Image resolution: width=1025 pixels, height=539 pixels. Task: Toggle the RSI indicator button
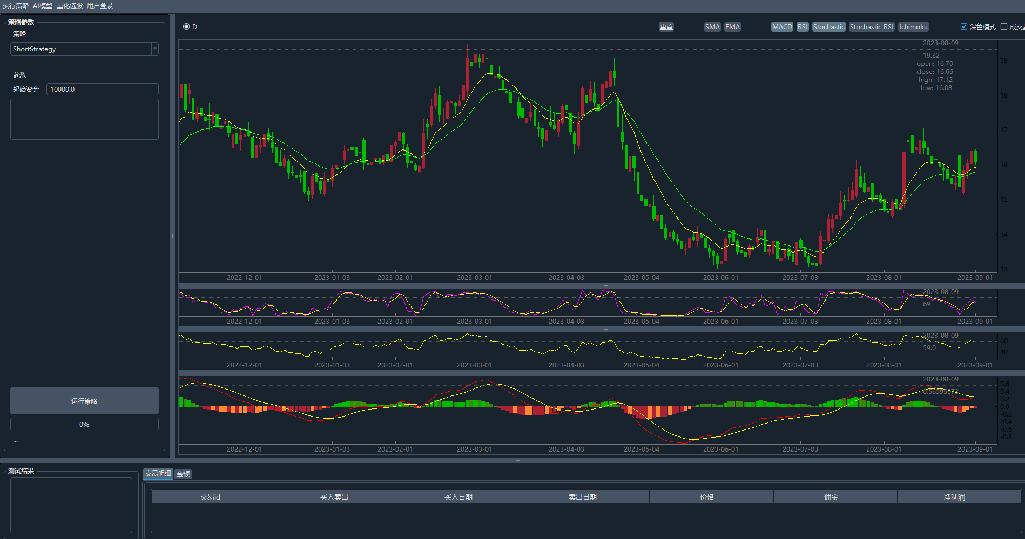click(x=803, y=27)
